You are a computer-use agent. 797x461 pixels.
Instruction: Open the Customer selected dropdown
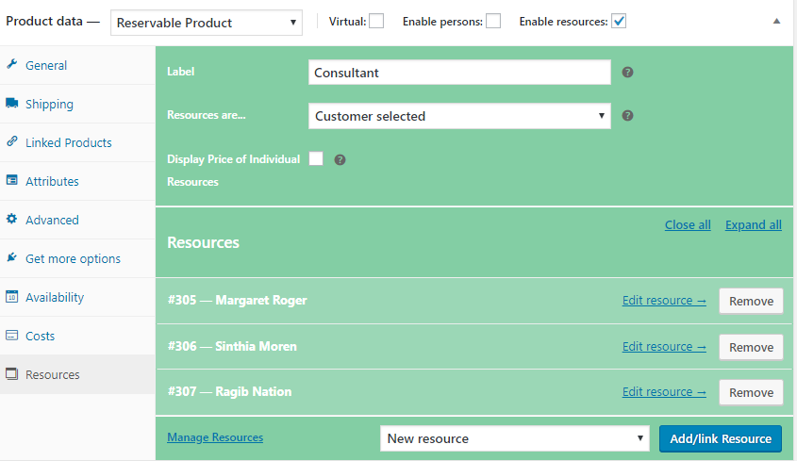click(459, 116)
